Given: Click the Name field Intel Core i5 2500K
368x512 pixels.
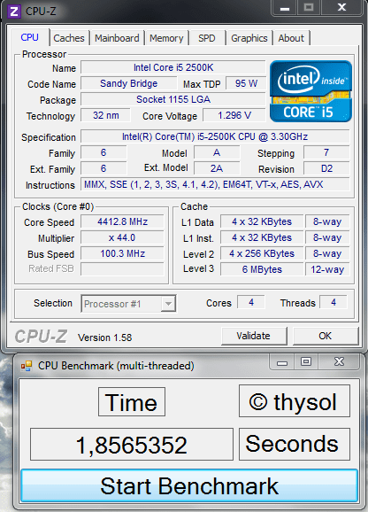Looking at the screenshot, I should click(173, 67).
